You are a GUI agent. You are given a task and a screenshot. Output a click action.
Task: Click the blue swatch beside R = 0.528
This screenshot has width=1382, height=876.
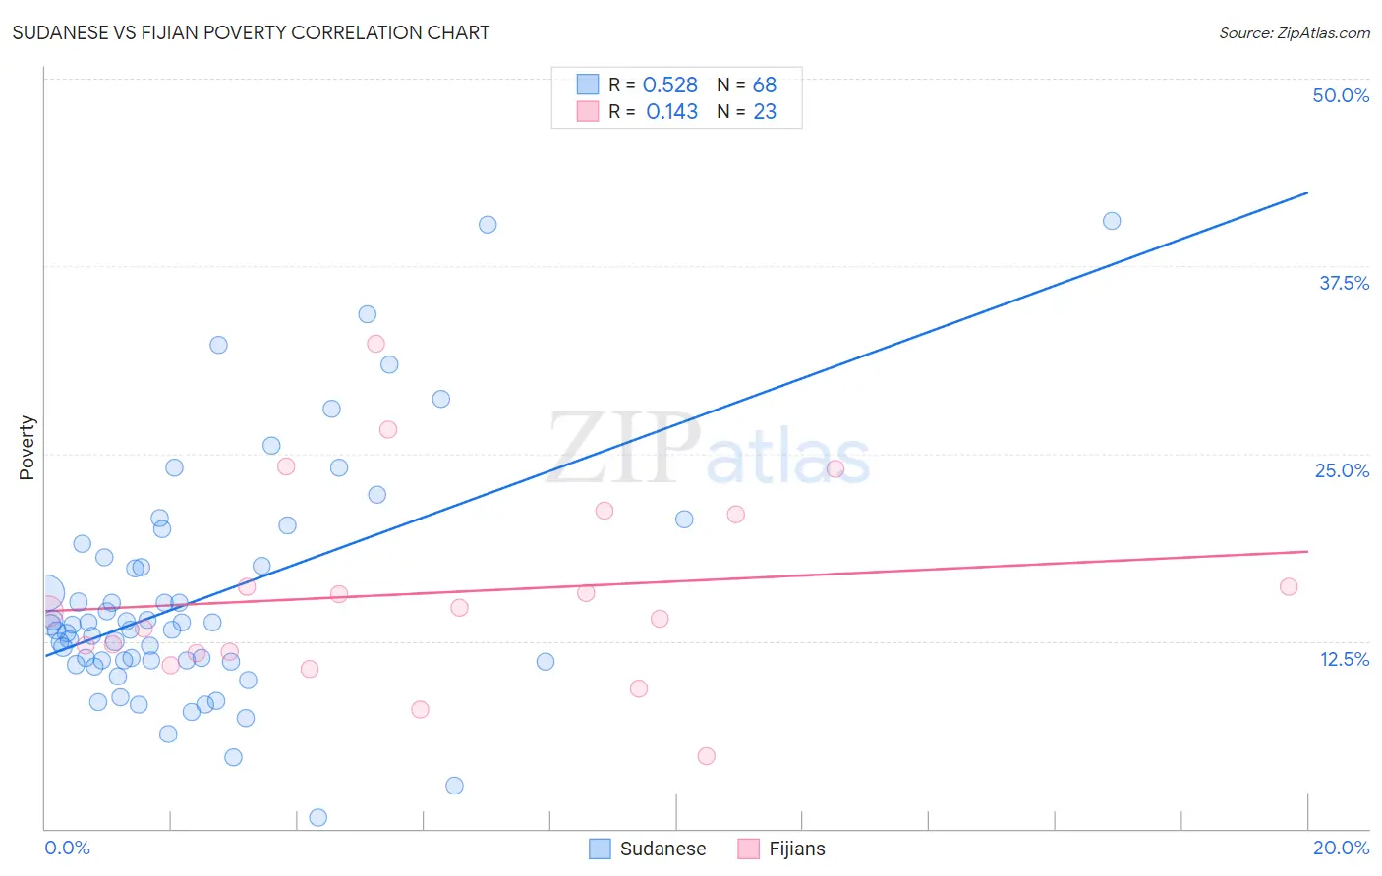588,84
